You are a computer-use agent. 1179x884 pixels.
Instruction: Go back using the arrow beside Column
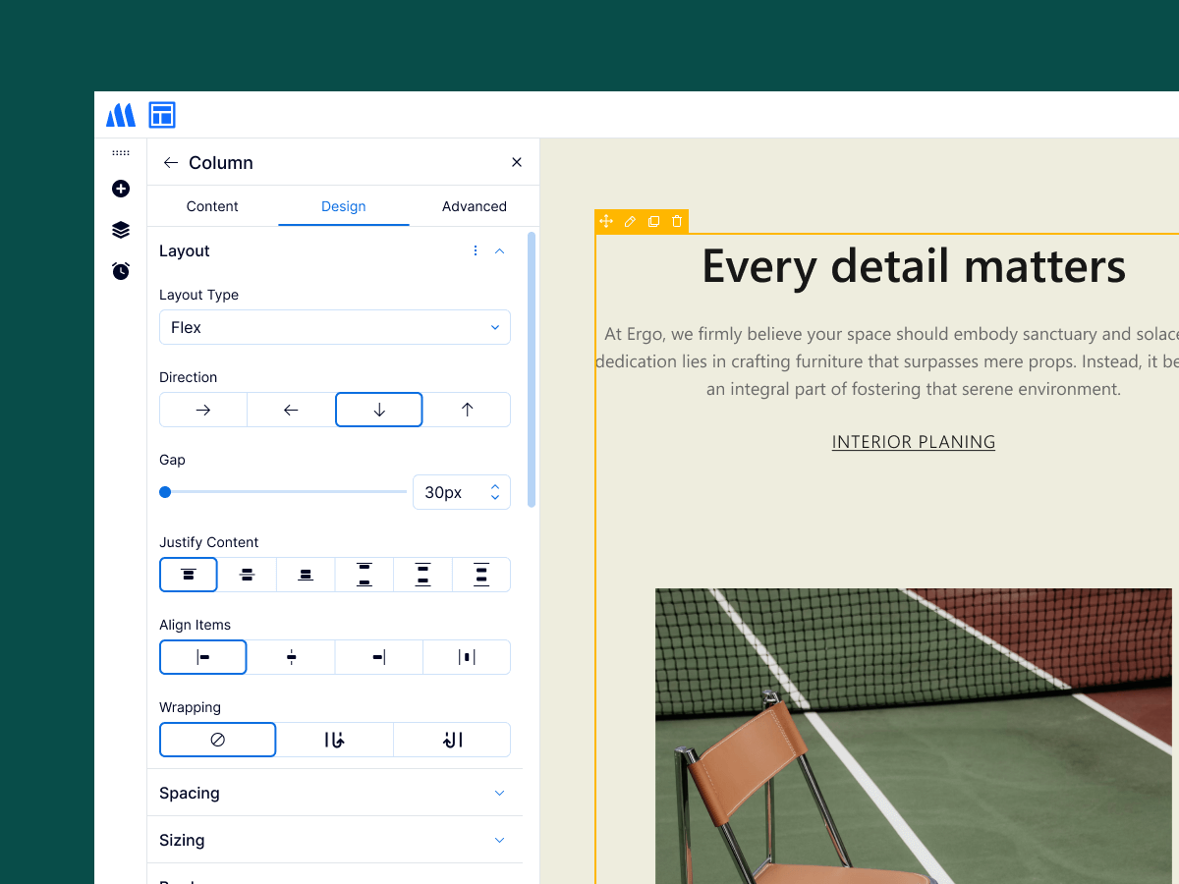click(171, 163)
